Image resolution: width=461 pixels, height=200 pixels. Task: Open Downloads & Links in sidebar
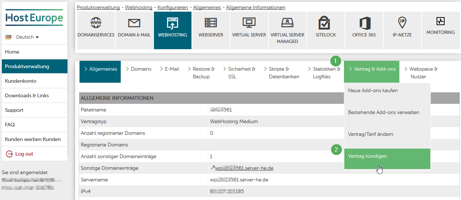tap(35, 95)
